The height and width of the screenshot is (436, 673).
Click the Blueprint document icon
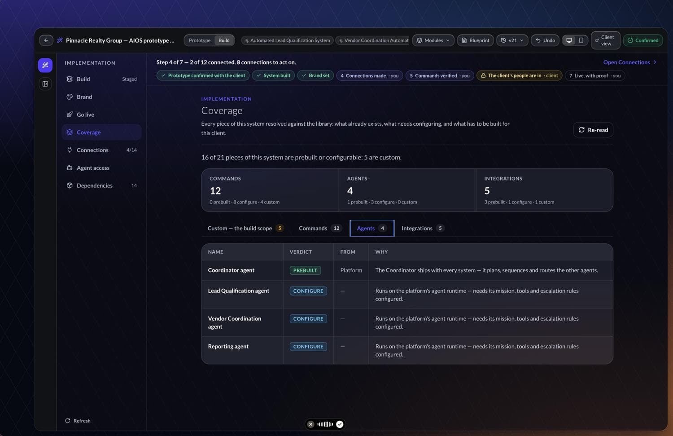(464, 40)
